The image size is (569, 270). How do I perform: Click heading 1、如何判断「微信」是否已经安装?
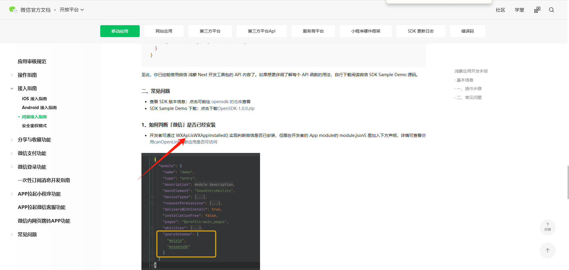[178, 125]
